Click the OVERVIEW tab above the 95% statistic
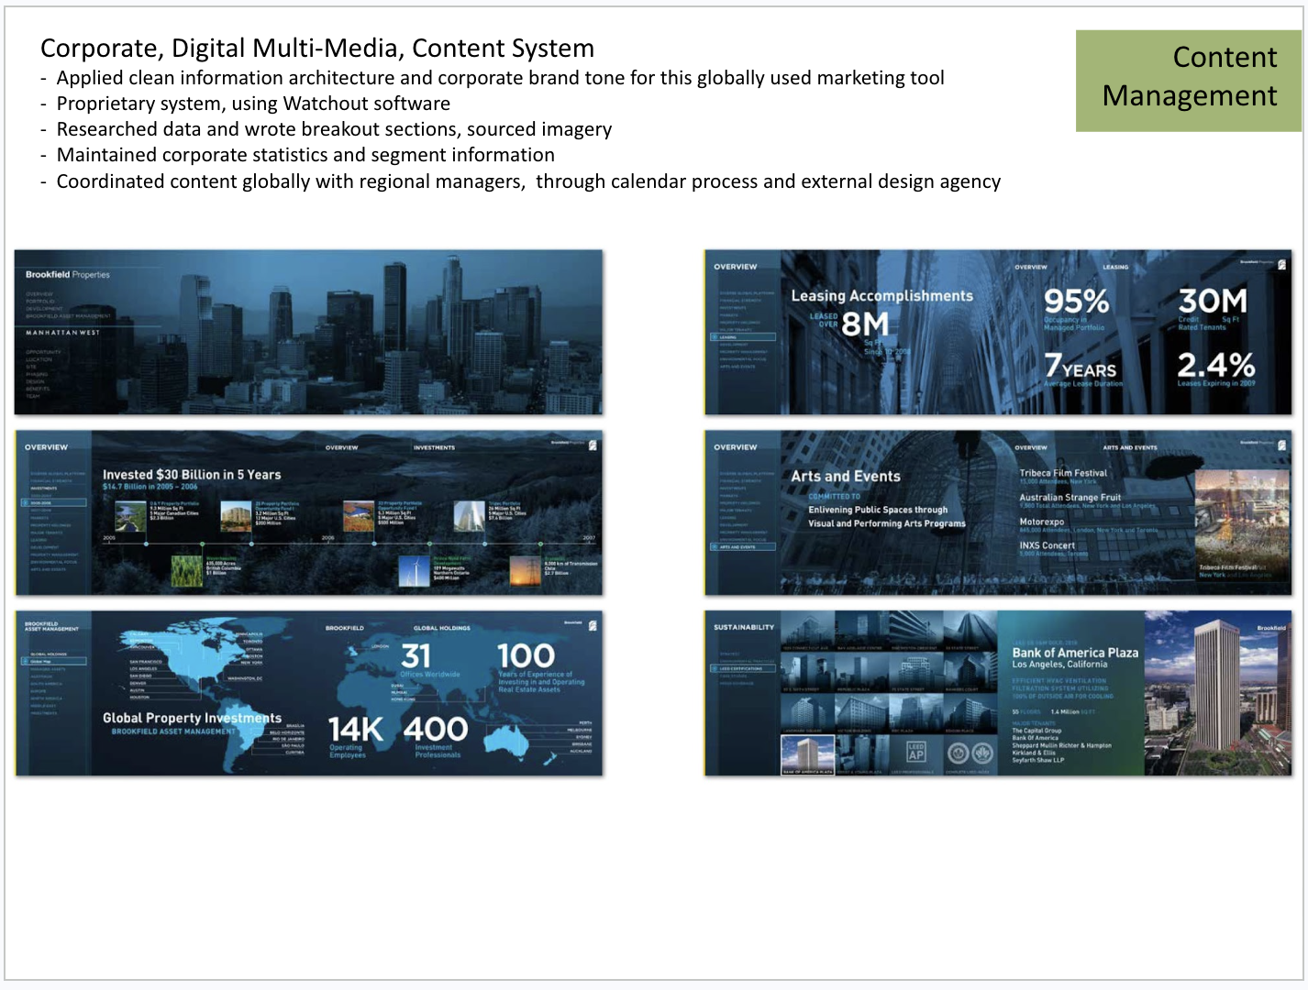The width and height of the screenshot is (1308, 990). pos(1031,267)
